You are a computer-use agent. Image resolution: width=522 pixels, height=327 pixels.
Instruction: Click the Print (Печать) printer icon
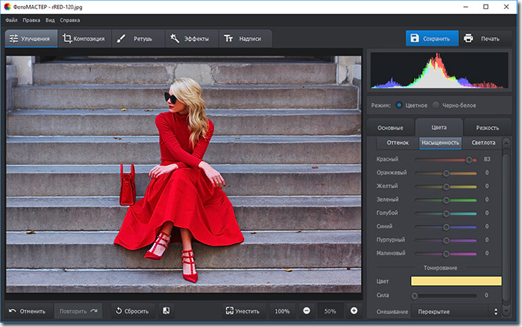pyautogui.click(x=468, y=38)
